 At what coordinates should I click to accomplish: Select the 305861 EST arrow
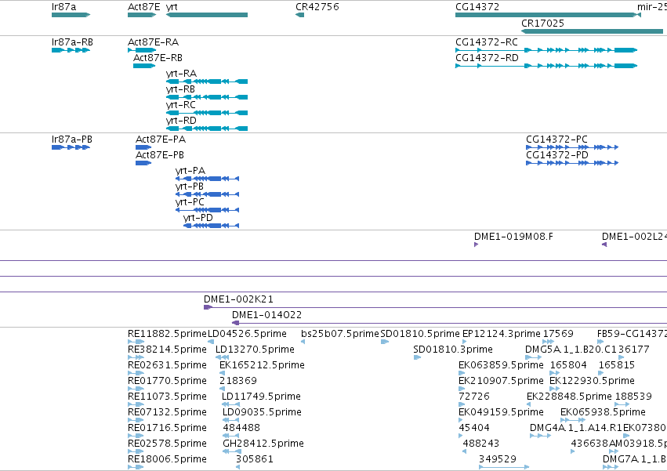[x=237, y=467]
